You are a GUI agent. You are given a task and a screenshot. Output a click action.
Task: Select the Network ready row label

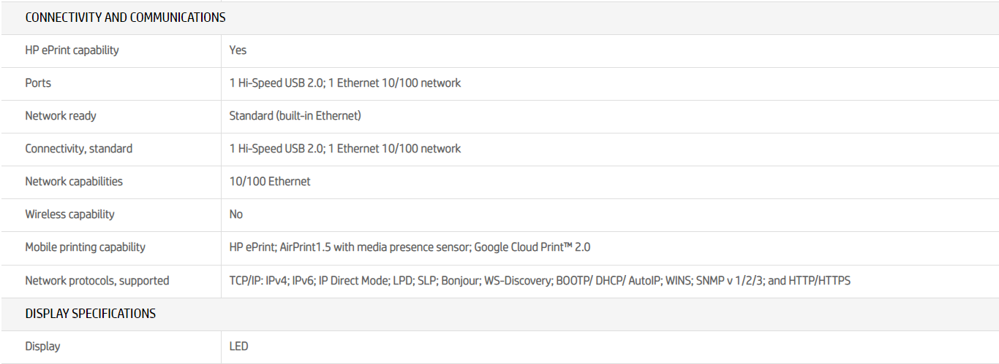tap(61, 116)
